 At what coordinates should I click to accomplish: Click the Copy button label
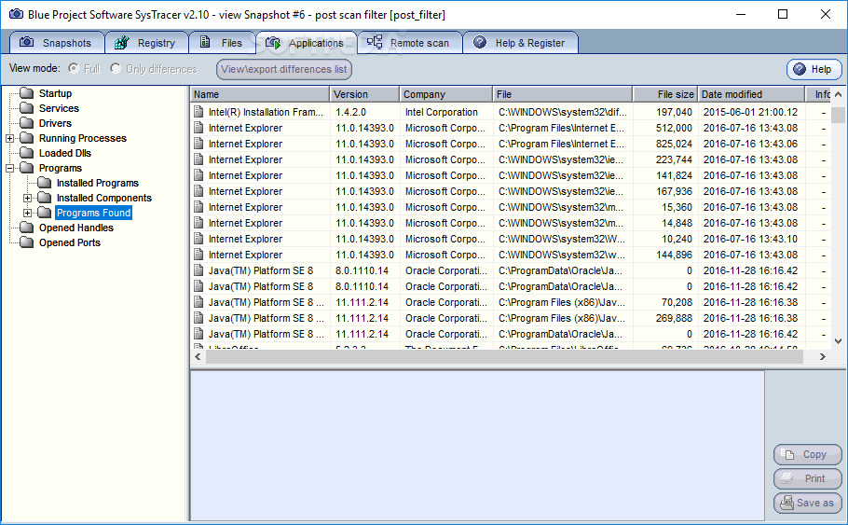(x=814, y=455)
